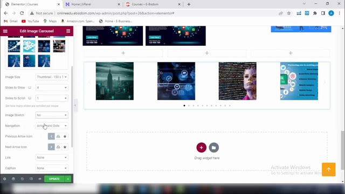Image resolution: width=345 pixels, height=194 pixels.
Task: Click the orange scroll-to-top arrow button
Action: [x=328, y=169]
